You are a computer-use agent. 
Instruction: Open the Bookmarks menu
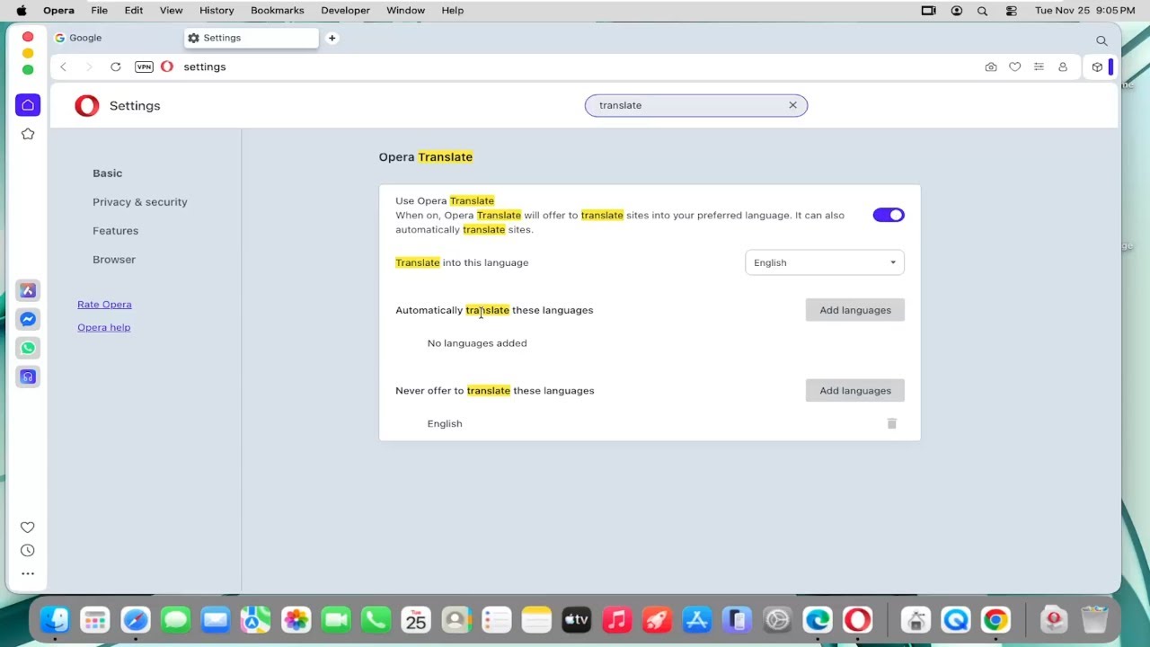[278, 11]
